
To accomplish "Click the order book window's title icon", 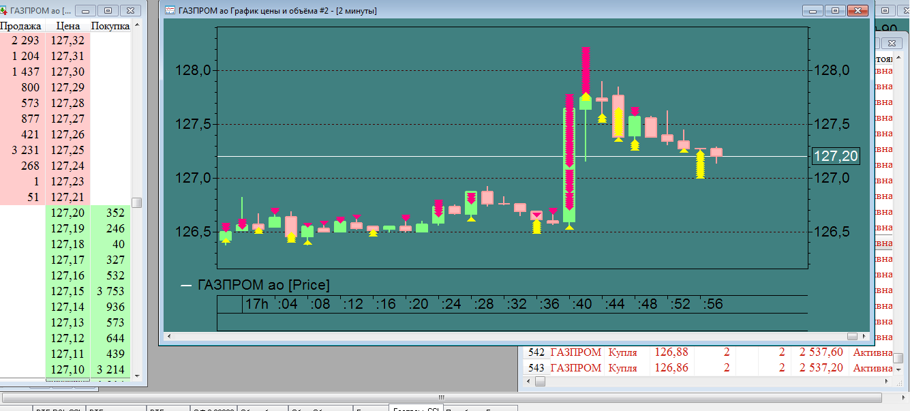I will (4, 10).
